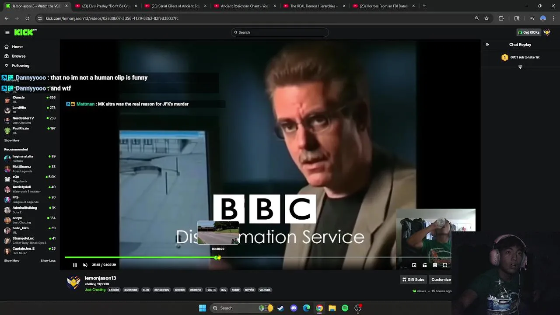Select the esoteric tag
Image resolution: width=560 pixels, height=315 pixels.
[x=196, y=290]
